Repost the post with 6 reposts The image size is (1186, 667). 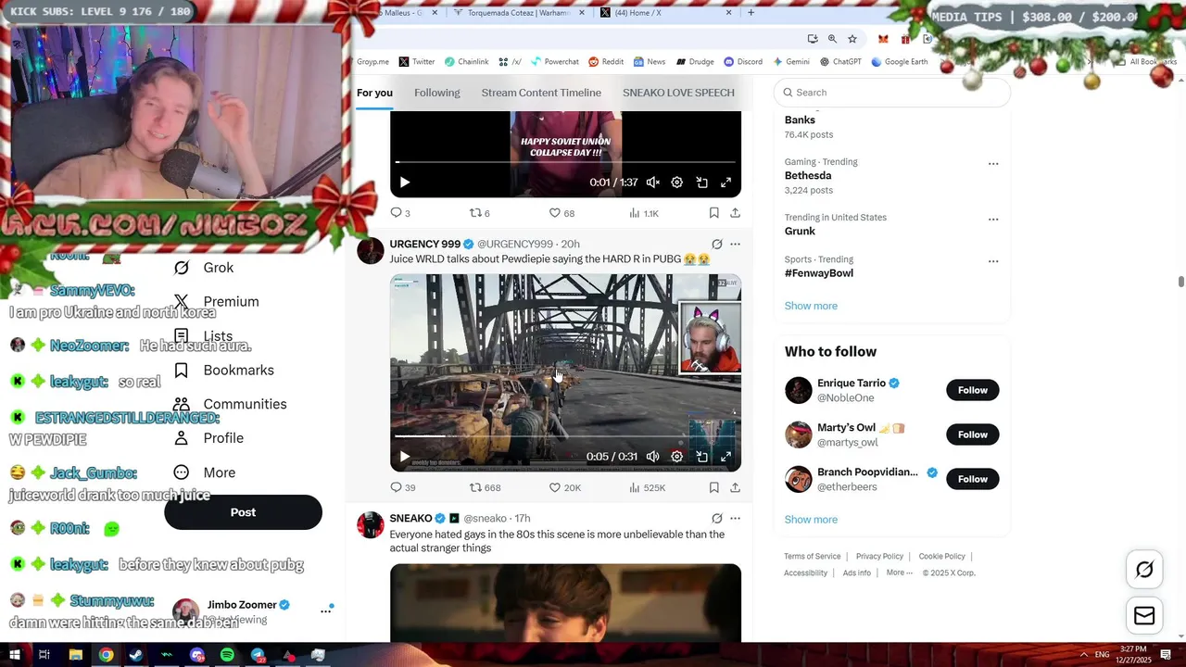click(x=479, y=213)
